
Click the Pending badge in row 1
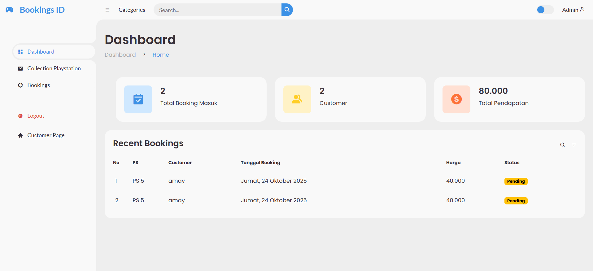516,181
